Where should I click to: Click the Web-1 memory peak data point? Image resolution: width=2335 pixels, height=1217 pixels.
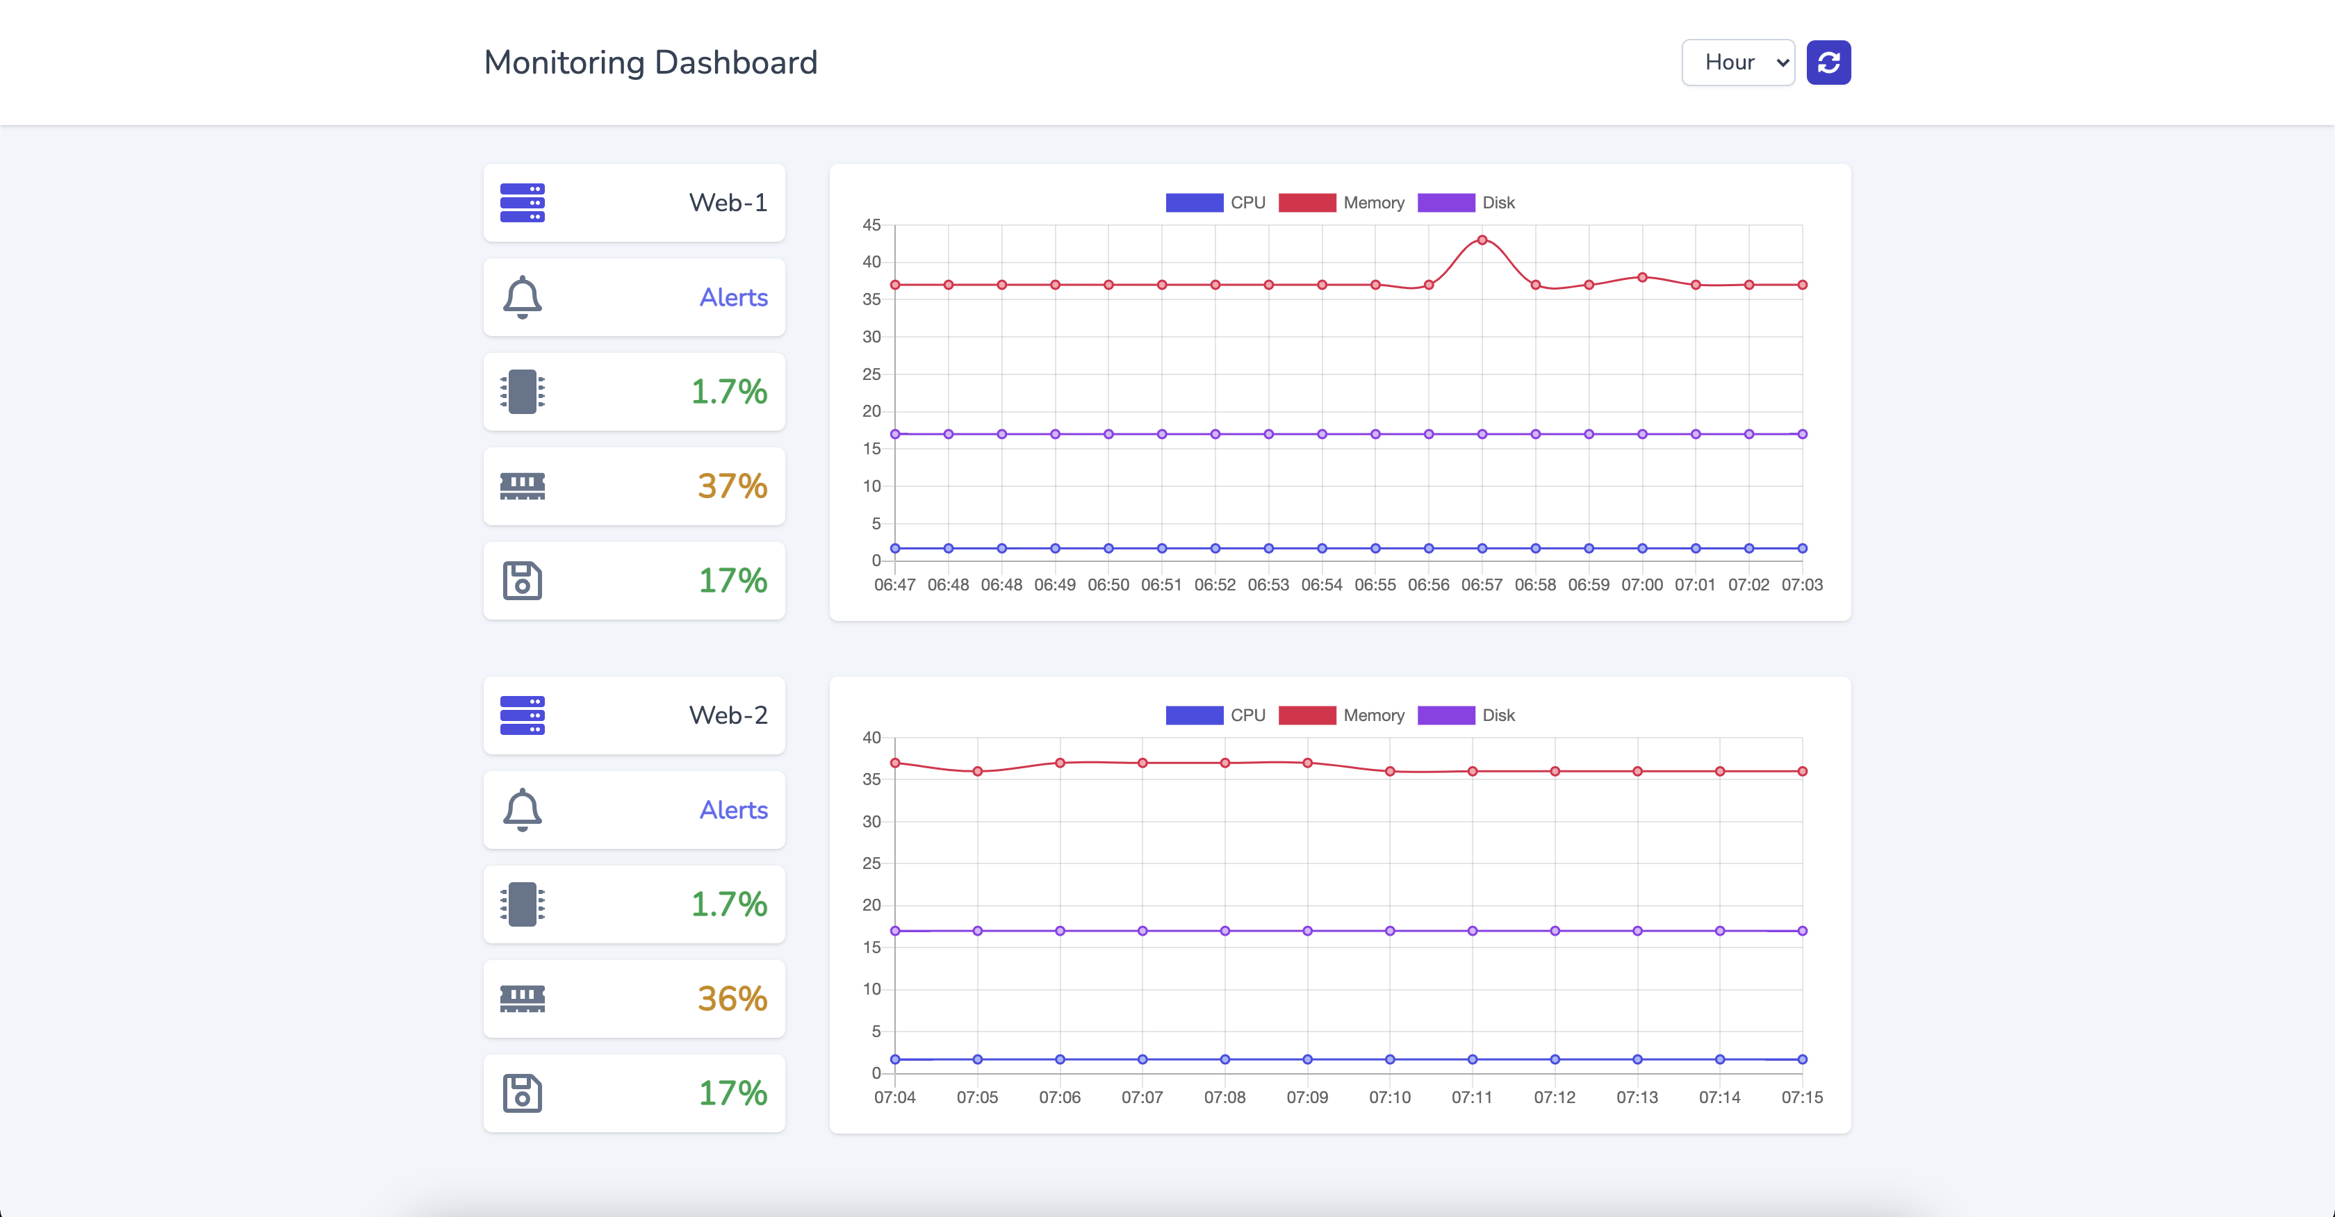(1482, 240)
